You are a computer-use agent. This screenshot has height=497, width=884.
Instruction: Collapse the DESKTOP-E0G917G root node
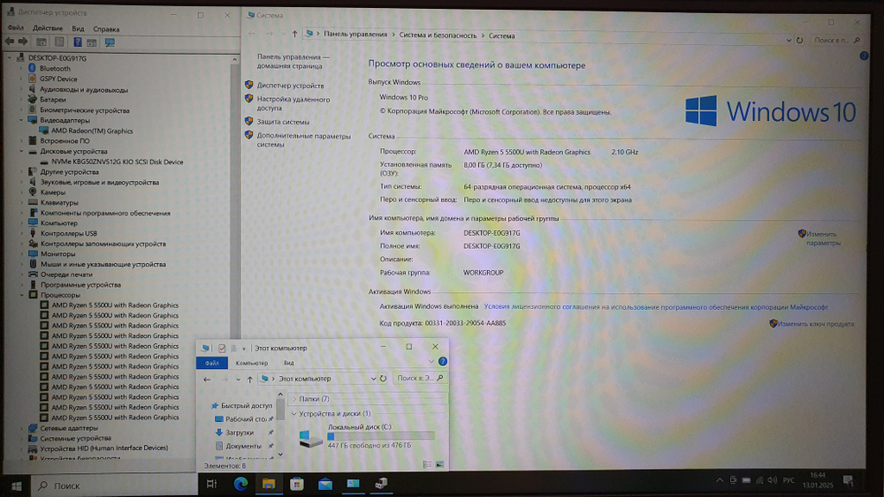[x=10, y=57]
